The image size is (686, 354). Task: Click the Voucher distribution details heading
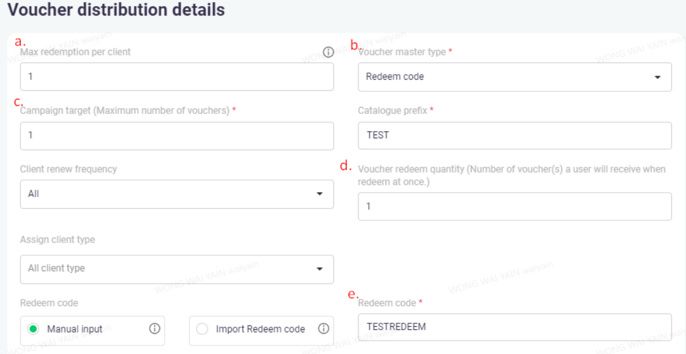[116, 10]
